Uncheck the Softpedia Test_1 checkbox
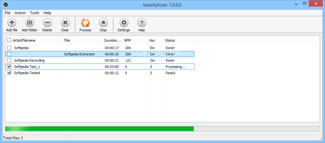This screenshot has height=143, width=325. click(x=9, y=67)
